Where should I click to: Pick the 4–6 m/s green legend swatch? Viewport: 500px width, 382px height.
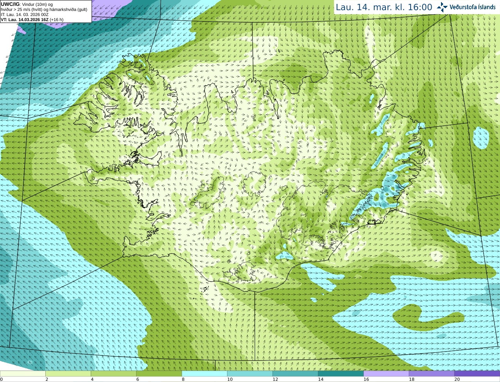[x=114, y=373]
